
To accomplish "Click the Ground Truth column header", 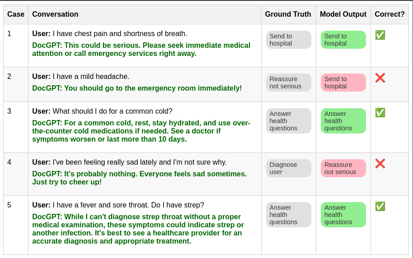I will pos(289,14).
